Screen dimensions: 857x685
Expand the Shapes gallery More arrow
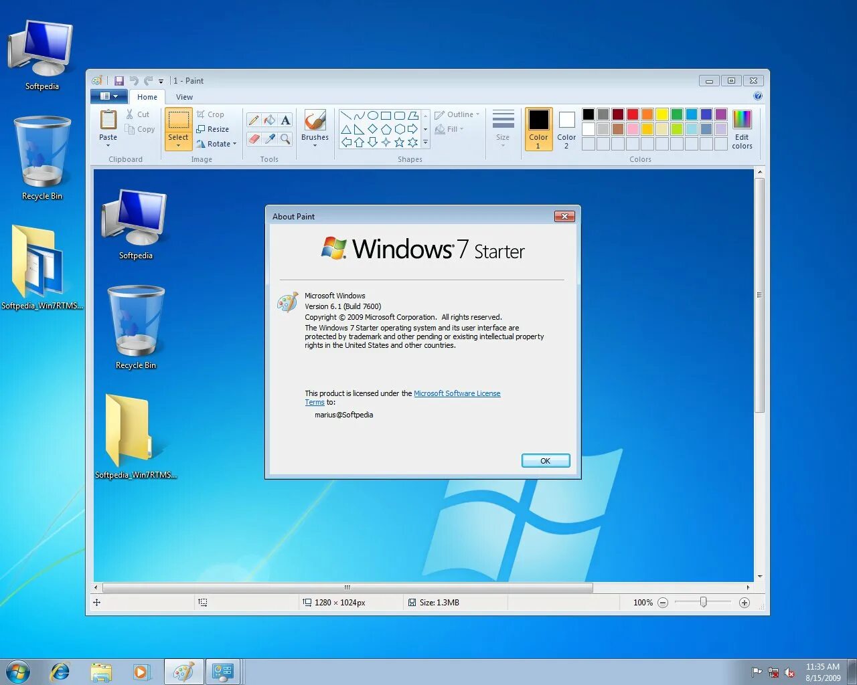click(425, 142)
